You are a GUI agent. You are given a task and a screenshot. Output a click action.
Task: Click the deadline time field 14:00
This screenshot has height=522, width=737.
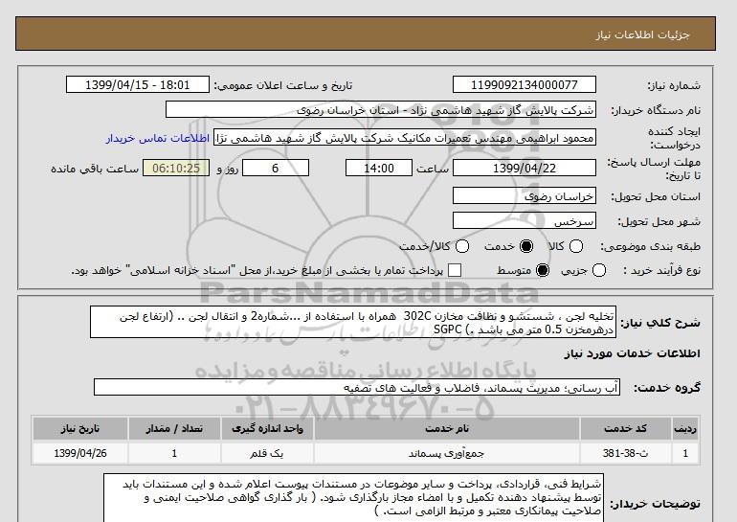pyautogui.click(x=379, y=168)
